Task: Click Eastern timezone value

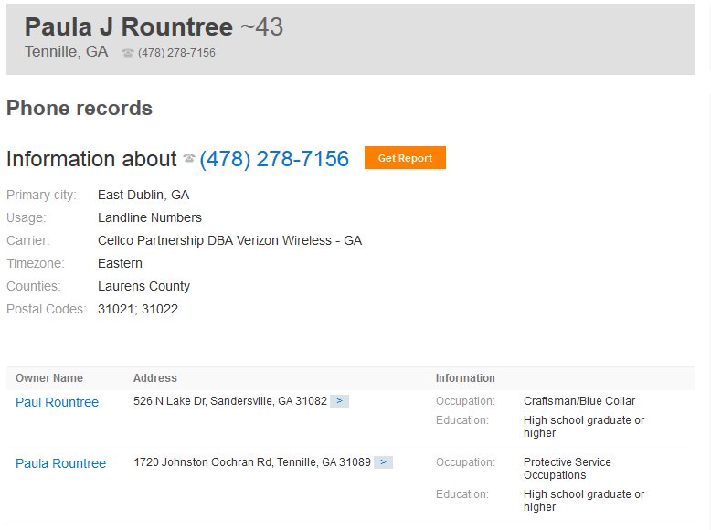Action: (120, 263)
